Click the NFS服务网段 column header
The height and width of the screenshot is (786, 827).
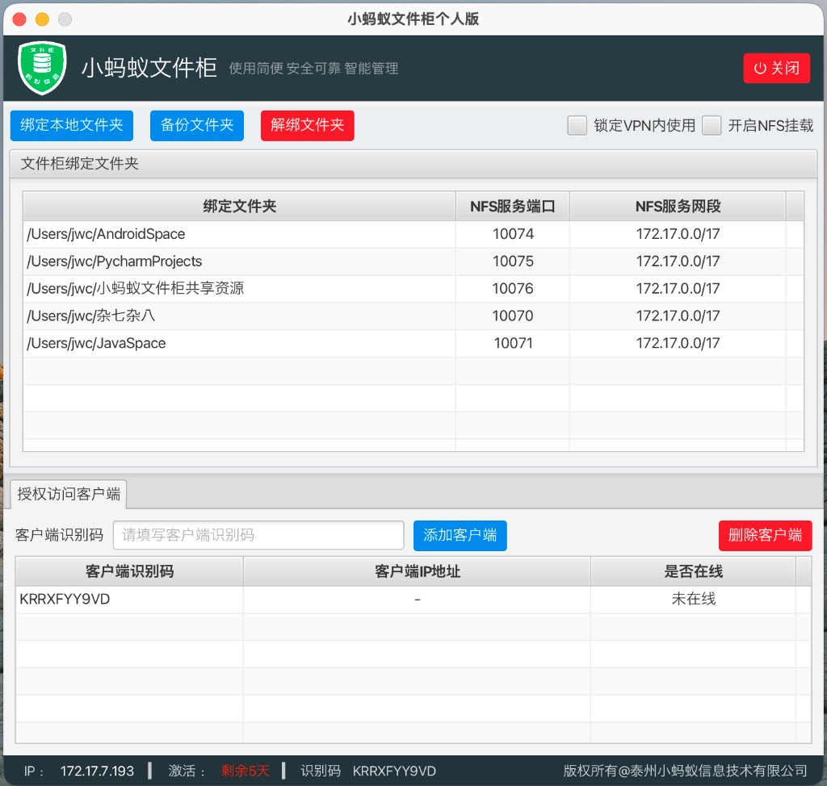(x=678, y=206)
